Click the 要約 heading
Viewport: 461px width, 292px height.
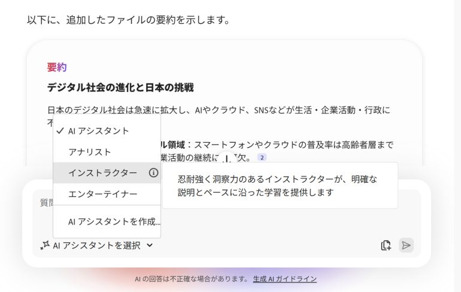coord(57,67)
